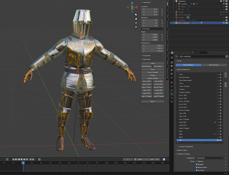The height and width of the screenshot is (175, 229).
Task: Click the add bone collection plus button
Action: click(x=225, y=73)
